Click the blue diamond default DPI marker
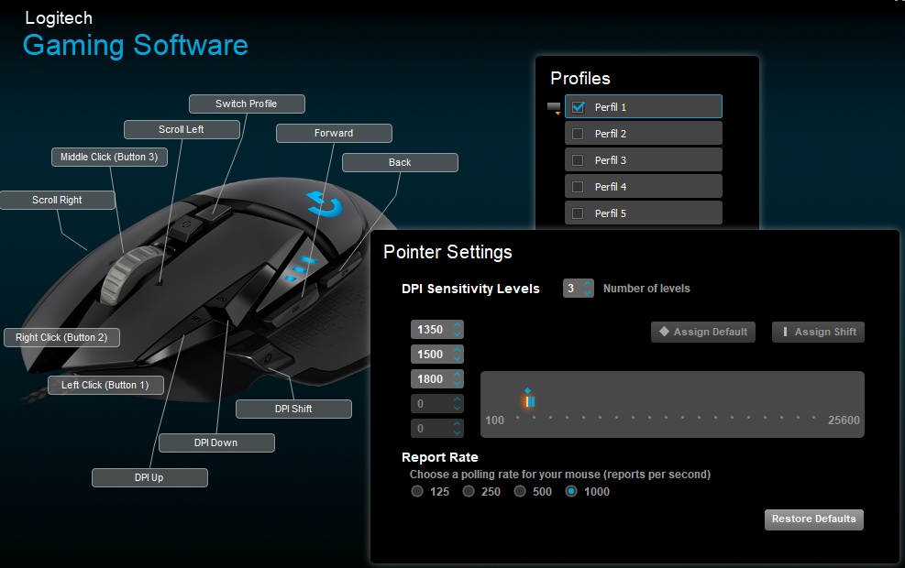 (x=527, y=391)
